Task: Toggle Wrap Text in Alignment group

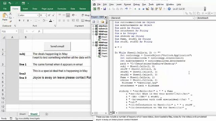Action: [x=86, y=15]
